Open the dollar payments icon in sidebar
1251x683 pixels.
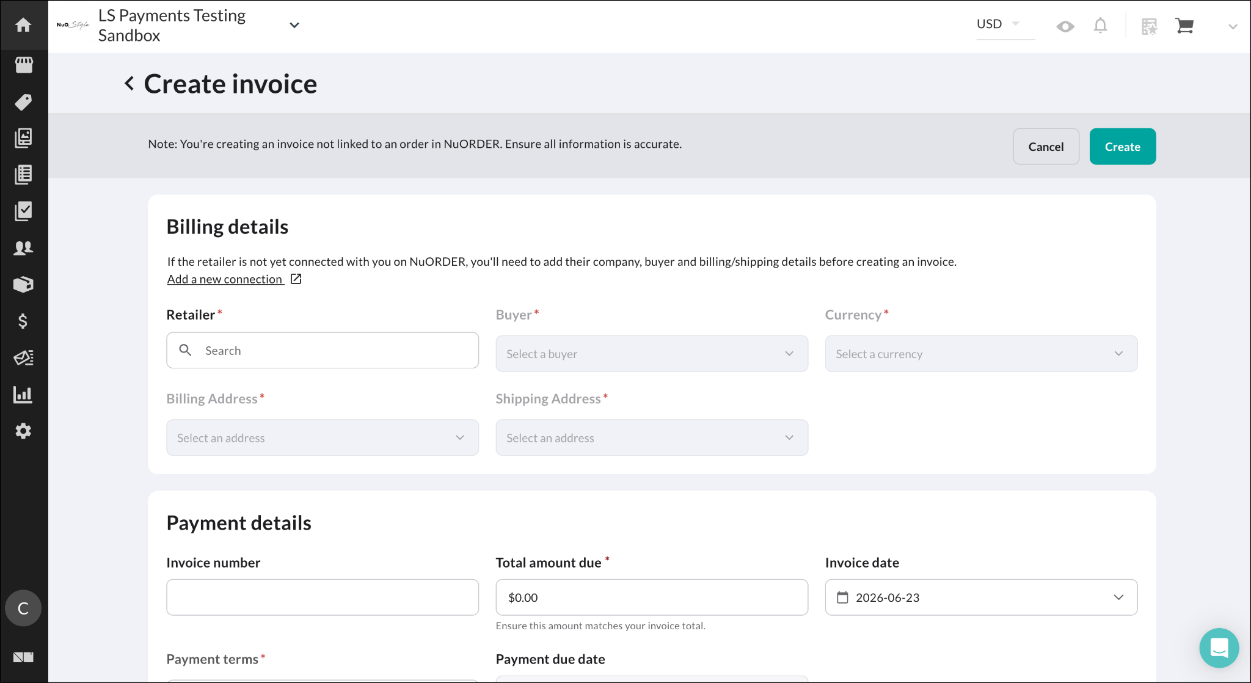pos(23,321)
